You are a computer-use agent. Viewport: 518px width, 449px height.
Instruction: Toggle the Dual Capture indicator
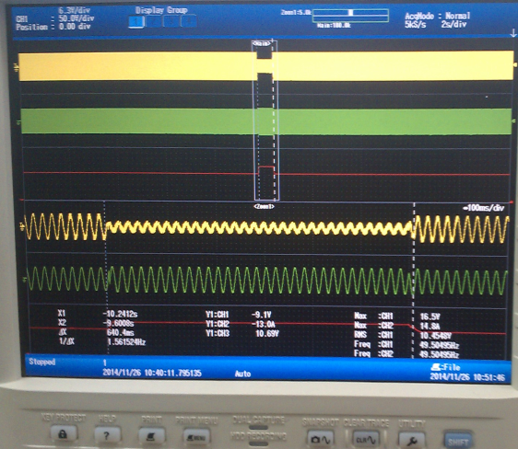tap(258, 427)
